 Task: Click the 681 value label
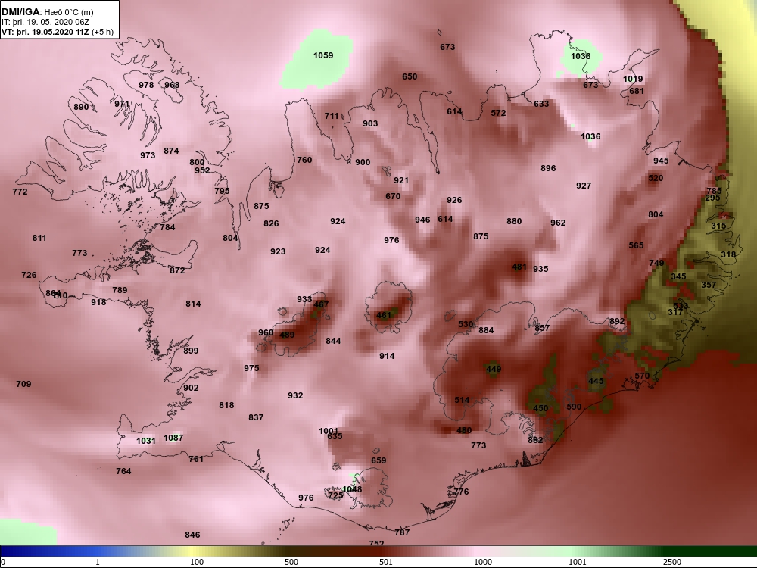[x=637, y=91]
